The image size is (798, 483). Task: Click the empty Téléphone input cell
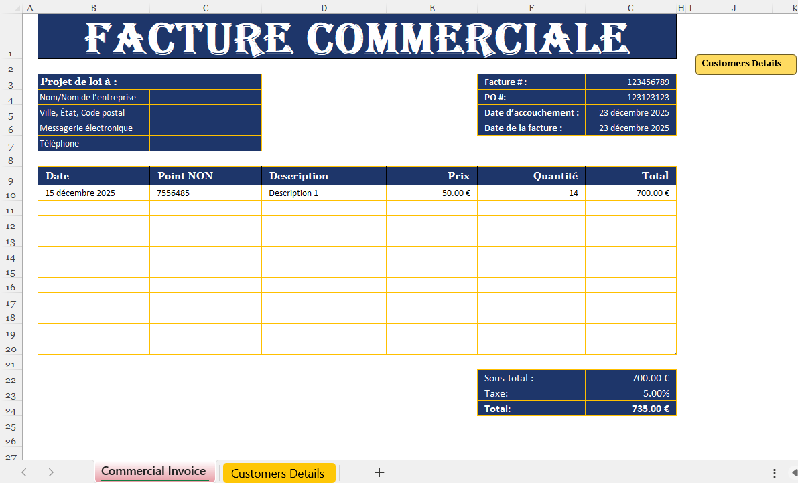click(x=205, y=142)
